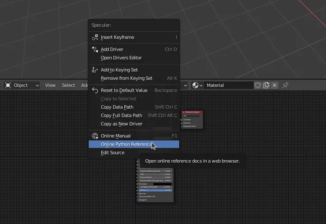Image resolution: width=326 pixels, height=224 pixels.
Task: Choose Reset to Default Value
Action: 133,90
